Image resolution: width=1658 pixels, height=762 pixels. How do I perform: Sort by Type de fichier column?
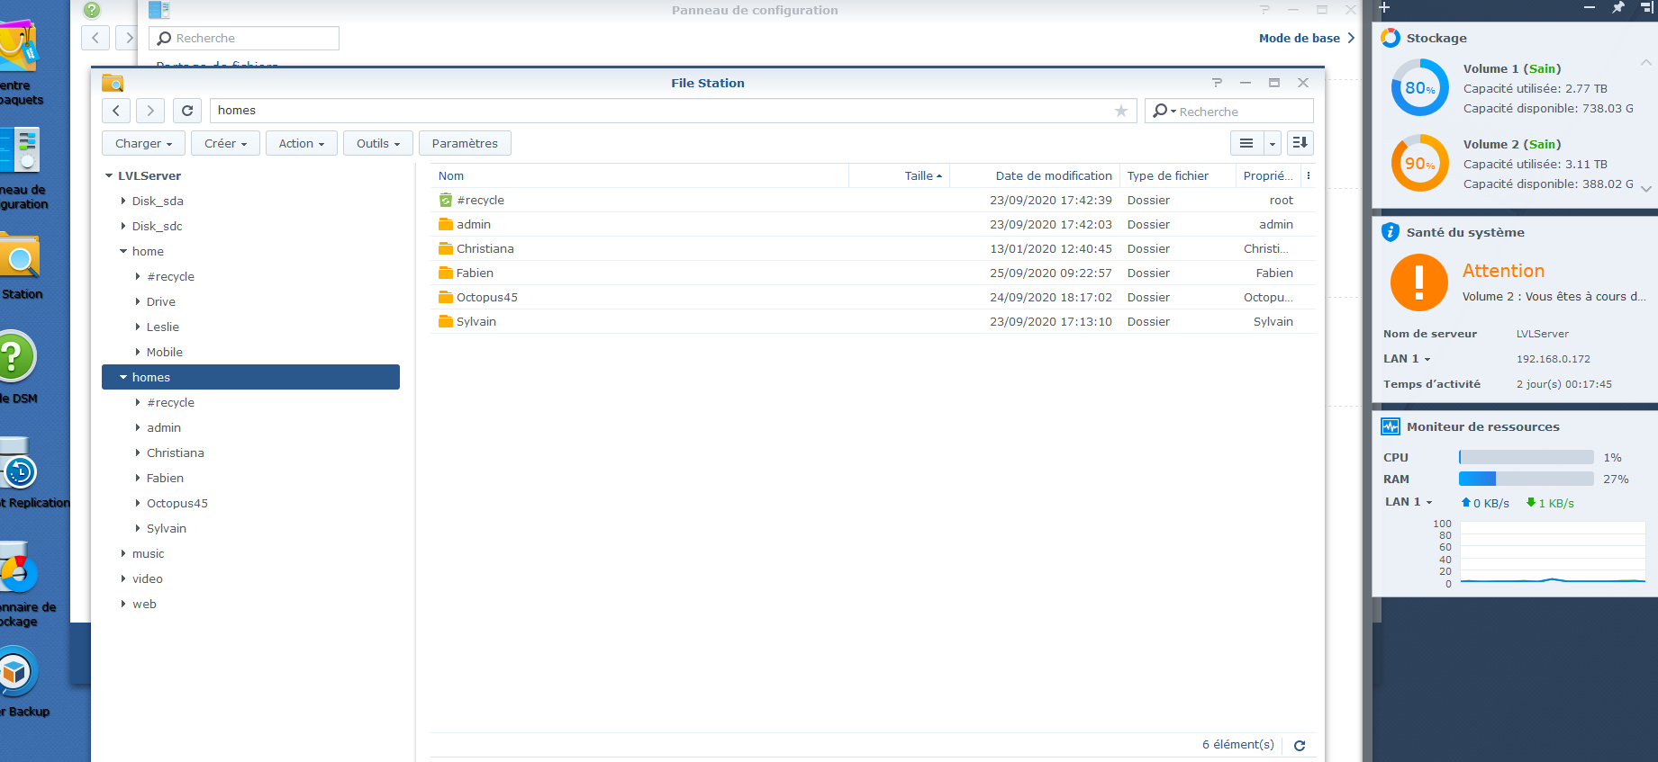[x=1178, y=175]
